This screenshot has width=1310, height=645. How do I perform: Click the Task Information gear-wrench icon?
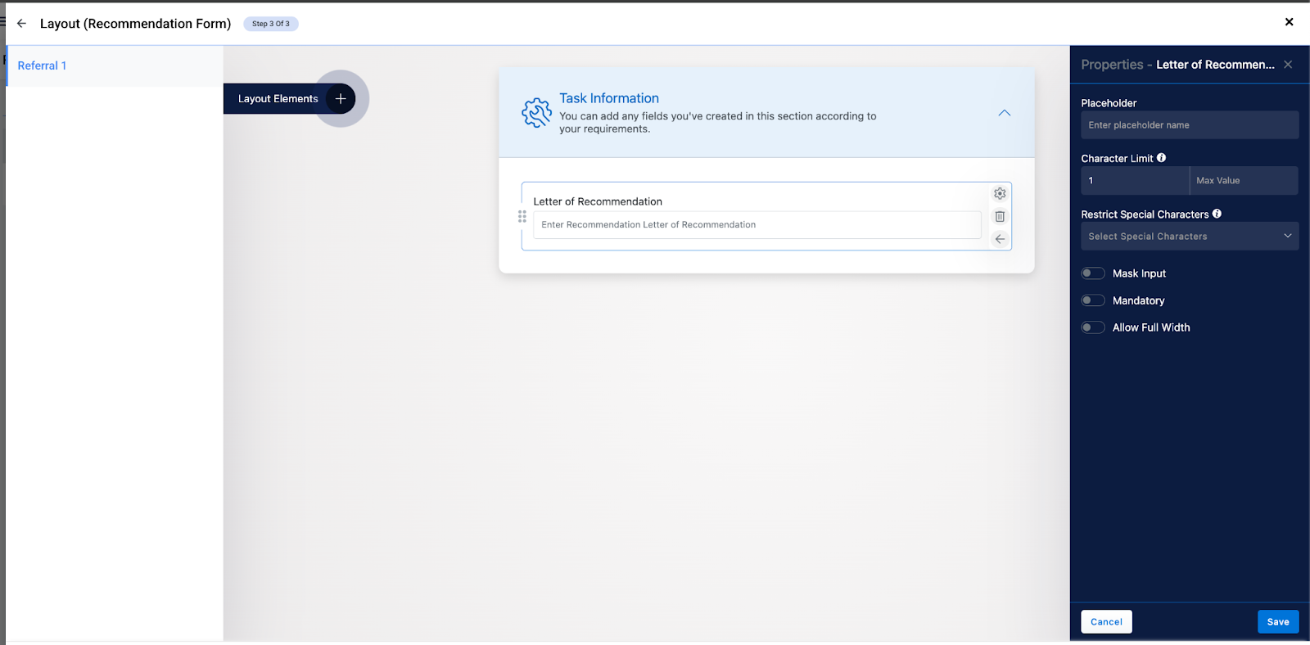pyautogui.click(x=537, y=113)
